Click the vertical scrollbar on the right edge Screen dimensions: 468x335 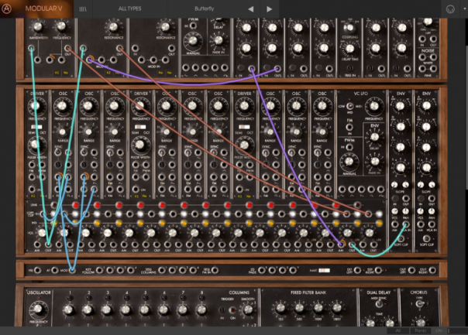(466, 119)
